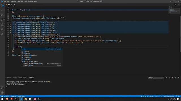Screen dimensions: 181x101
Task: Open the File menu
Action: 5,1
